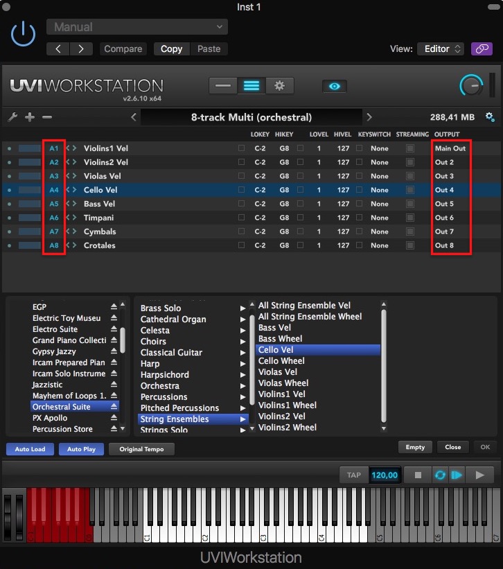Open the wrench tools menu
503x569 pixels.
[12, 117]
